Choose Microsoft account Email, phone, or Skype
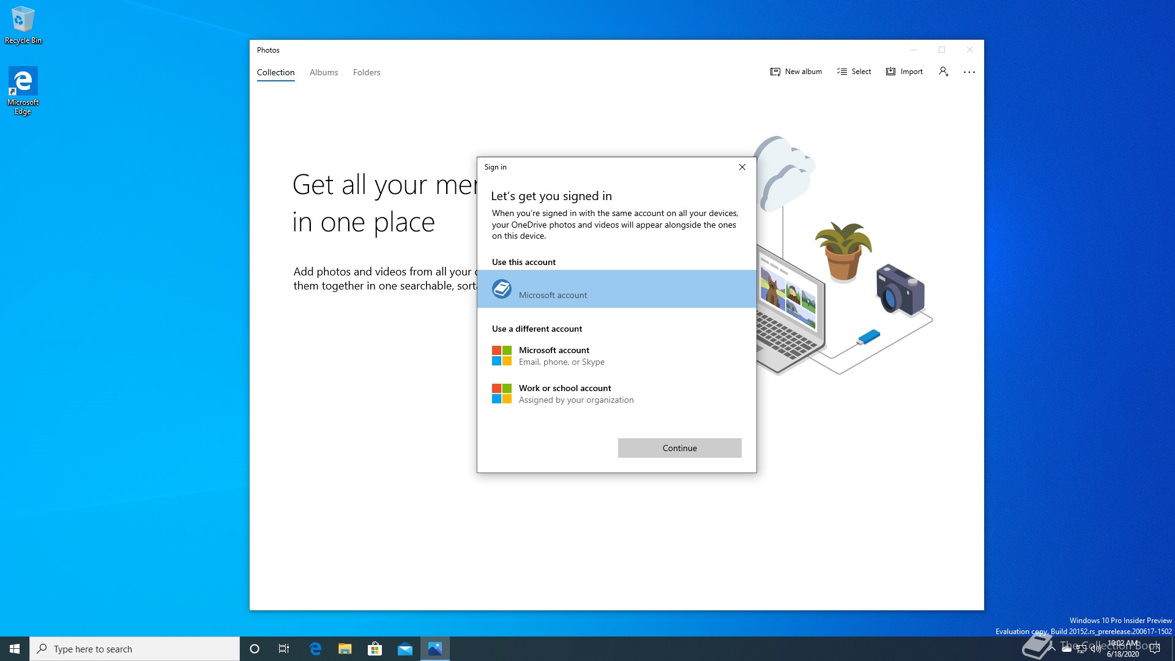1175x661 pixels. coord(617,356)
